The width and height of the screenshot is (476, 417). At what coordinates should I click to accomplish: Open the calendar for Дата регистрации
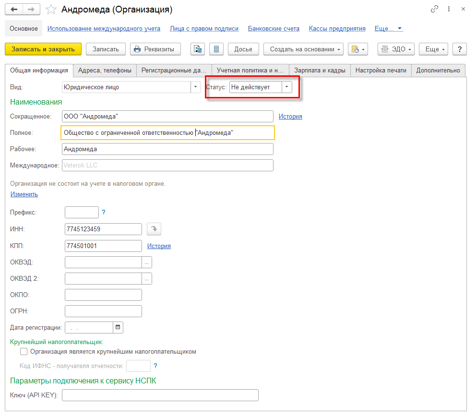[118, 327]
